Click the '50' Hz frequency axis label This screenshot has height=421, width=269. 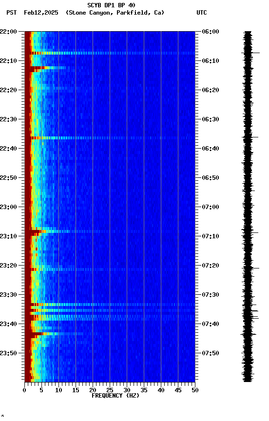click(195, 390)
